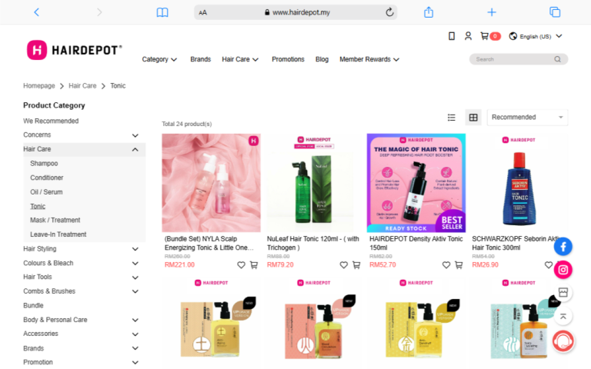Image resolution: width=591 pixels, height=369 pixels.
Task: Click the mobile app phone icon
Action: [452, 36]
